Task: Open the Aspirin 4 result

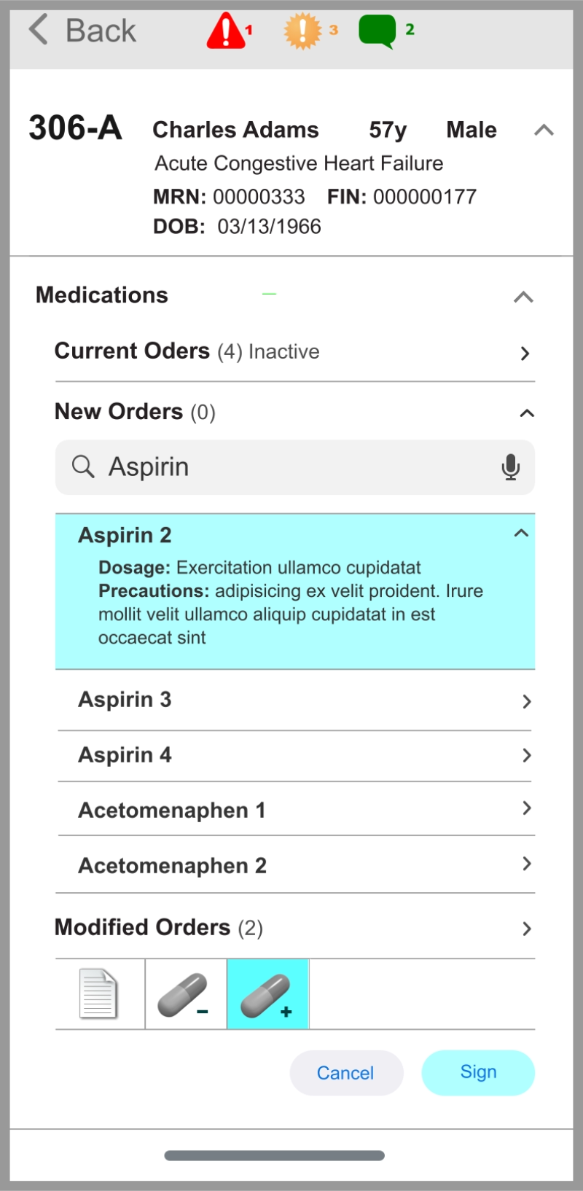Action: (526, 755)
